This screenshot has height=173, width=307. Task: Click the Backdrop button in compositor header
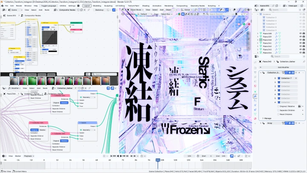[x=99, y=10]
